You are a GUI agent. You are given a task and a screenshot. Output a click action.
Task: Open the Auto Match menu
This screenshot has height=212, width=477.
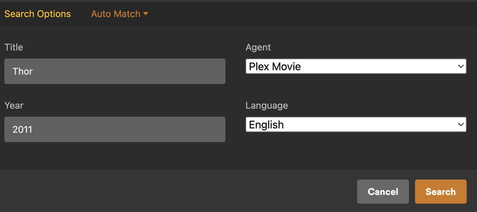click(119, 14)
